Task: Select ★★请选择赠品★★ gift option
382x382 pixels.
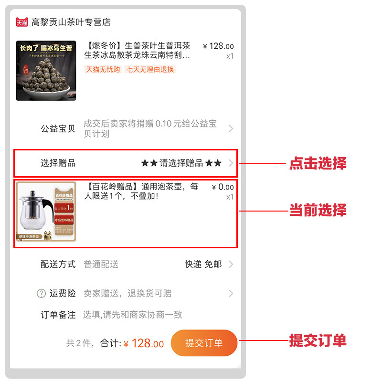Action: 181,163
